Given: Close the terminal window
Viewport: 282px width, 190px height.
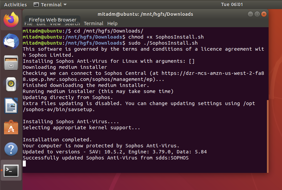Looking at the screenshot, I should (x=264, y=14).
